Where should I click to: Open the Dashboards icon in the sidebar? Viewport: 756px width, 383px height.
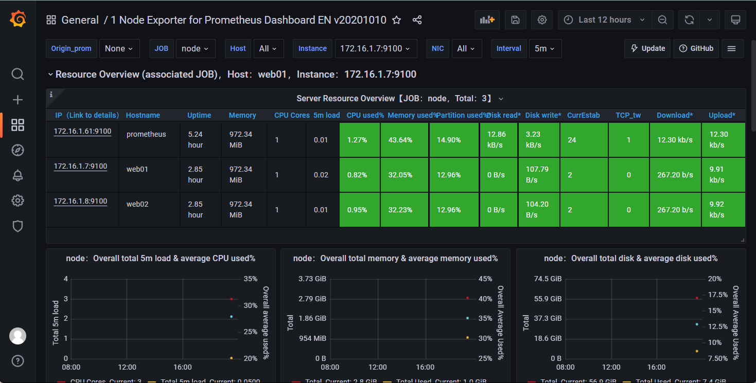pyautogui.click(x=17, y=125)
